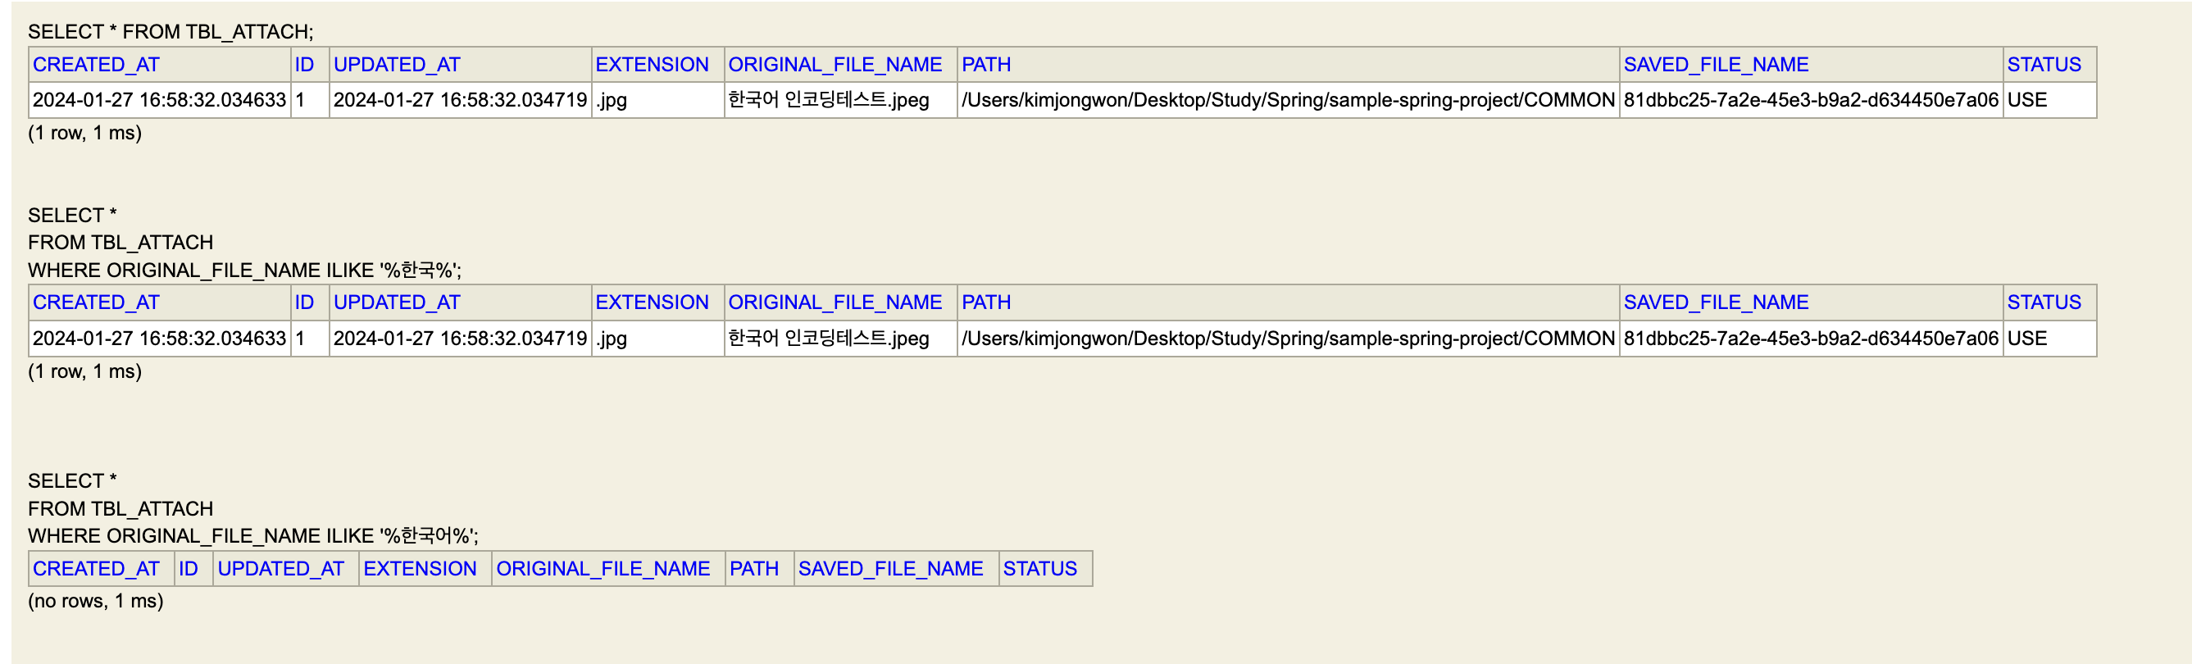Select UPDATED_AT value cell in the '%한국%' result
This screenshot has width=2192, height=664.
click(x=461, y=338)
